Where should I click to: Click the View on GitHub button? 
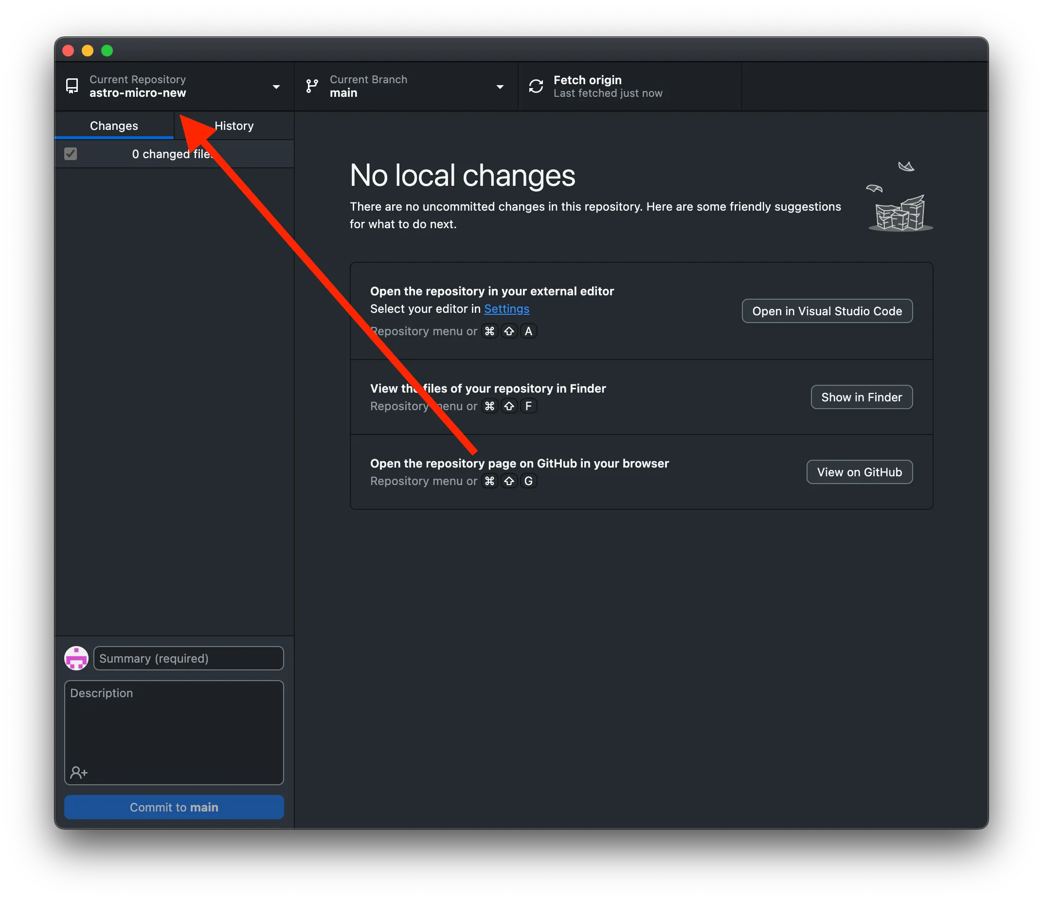click(x=859, y=472)
